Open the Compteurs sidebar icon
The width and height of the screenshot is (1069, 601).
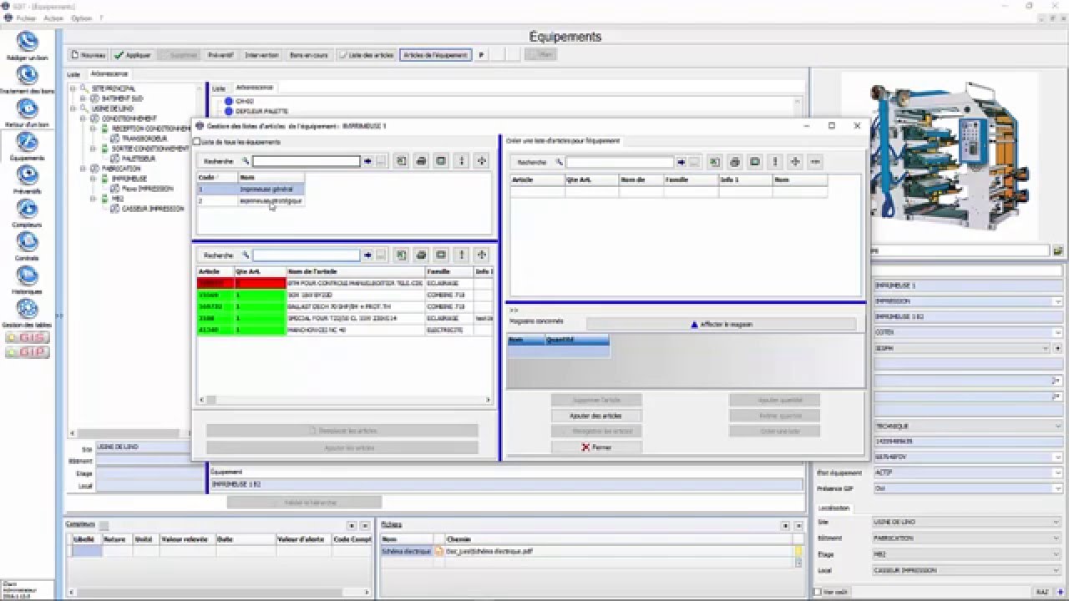click(x=28, y=209)
